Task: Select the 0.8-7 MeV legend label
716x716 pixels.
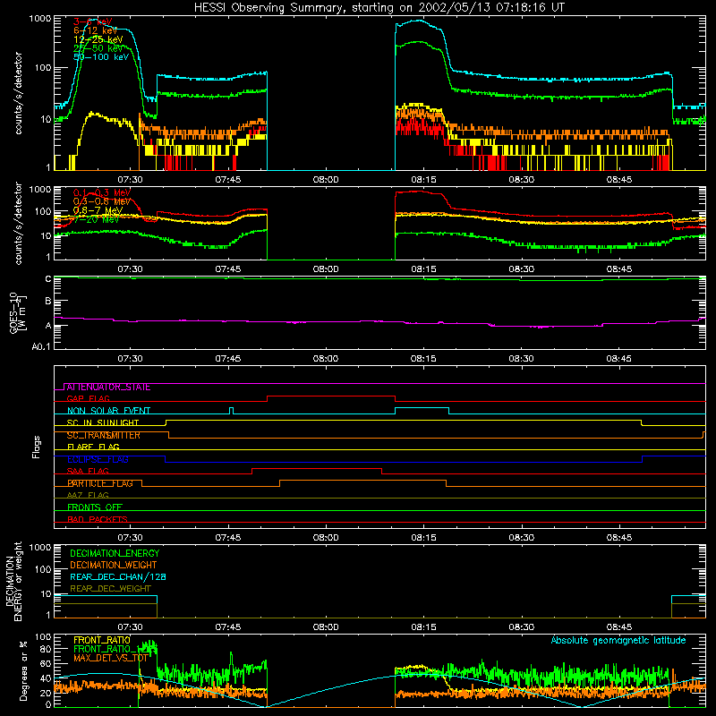Action: point(98,210)
